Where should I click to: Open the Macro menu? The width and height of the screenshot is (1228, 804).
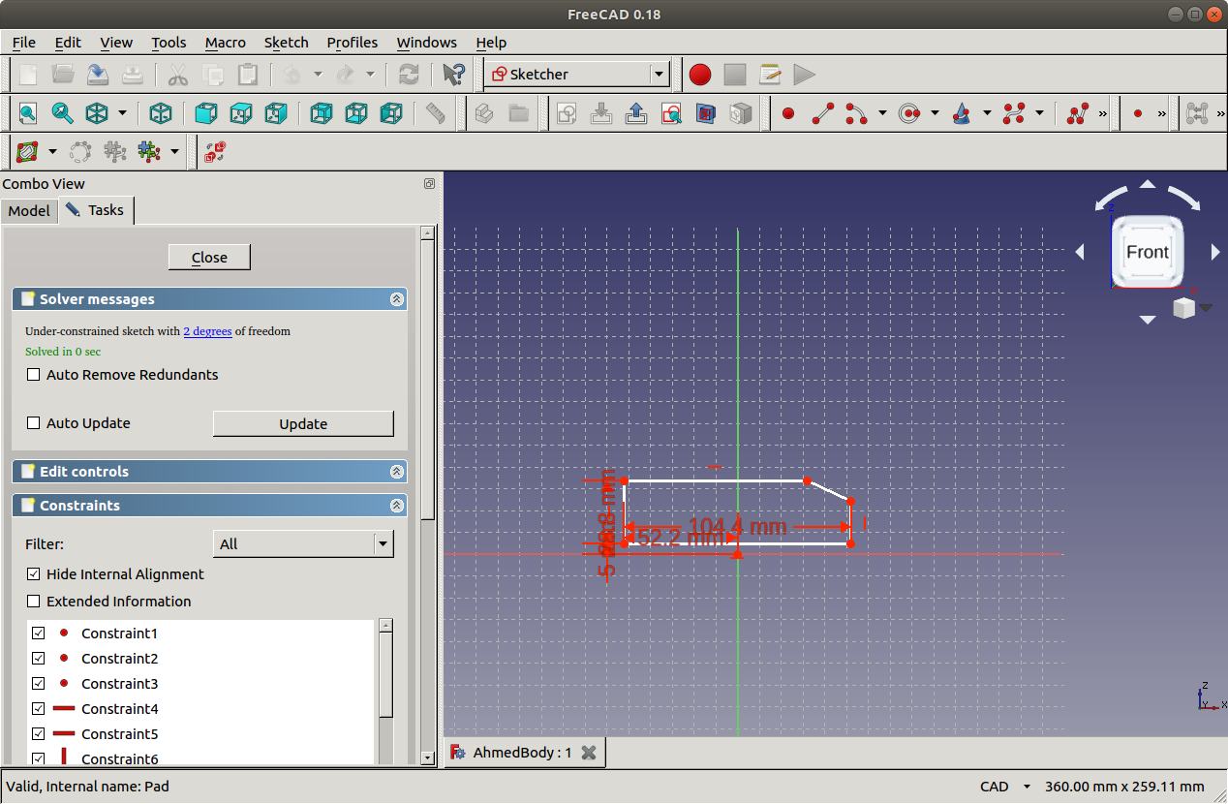click(226, 43)
